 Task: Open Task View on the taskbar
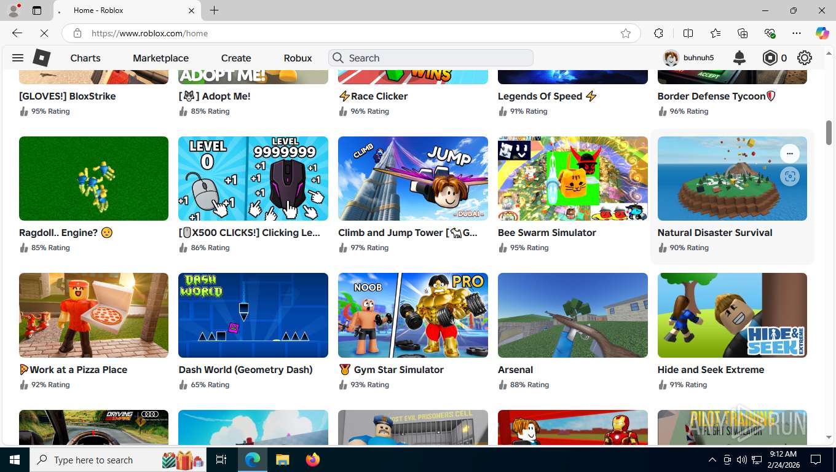(x=221, y=460)
